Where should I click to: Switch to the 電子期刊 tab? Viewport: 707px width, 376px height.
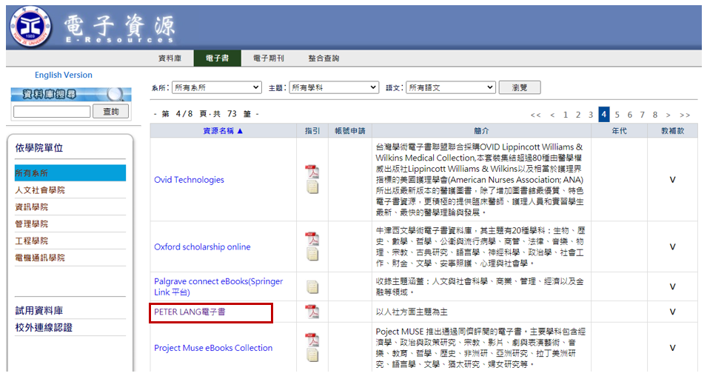pos(269,58)
